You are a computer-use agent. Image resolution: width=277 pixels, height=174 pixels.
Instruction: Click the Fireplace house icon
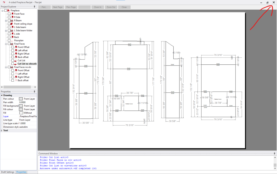point(9,10)
